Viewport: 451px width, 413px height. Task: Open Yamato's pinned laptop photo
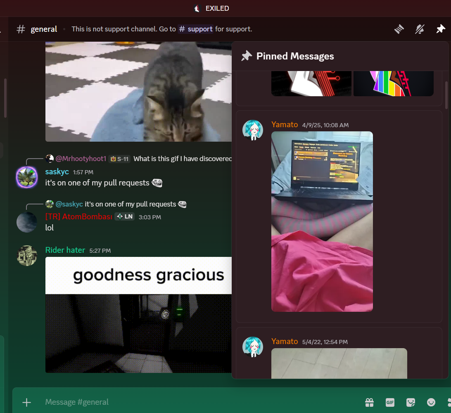point(322,221)
